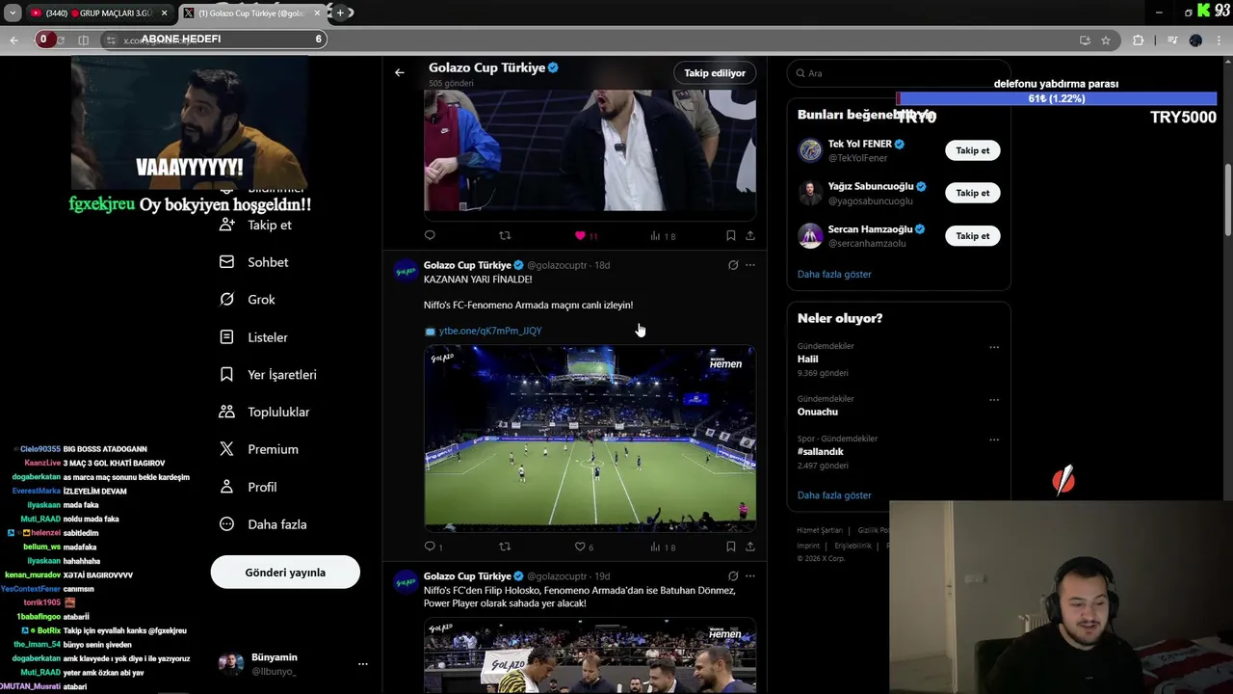
Task: Open account menu next to Bünyamin
Action: (363, 664)
